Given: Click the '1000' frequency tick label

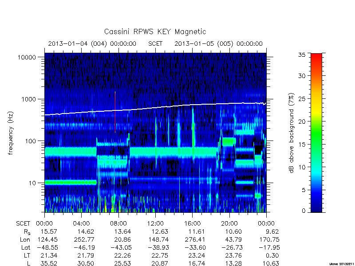Looking at the screenshot, I should pyautogui.click(x=29, y=99).
